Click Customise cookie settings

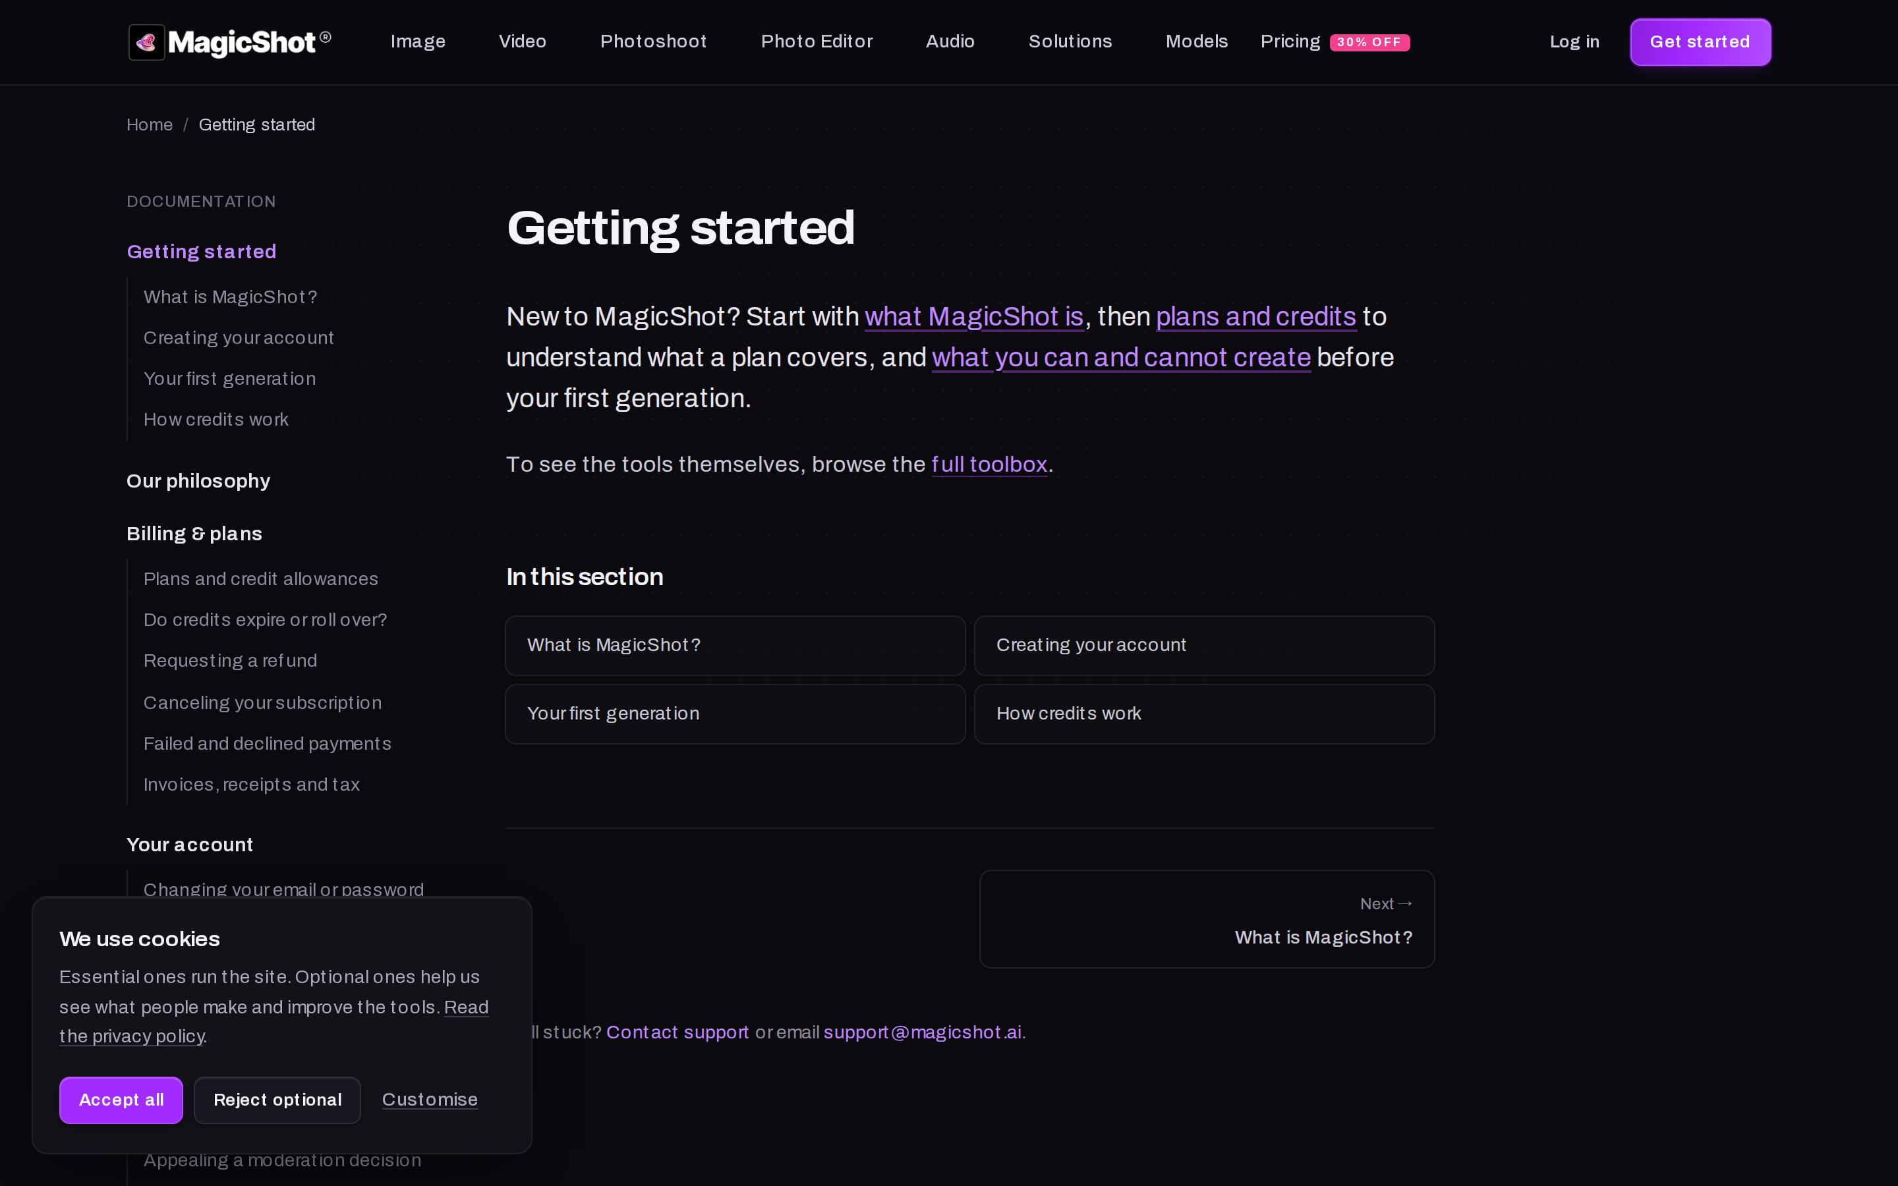tap(430, 1100)
